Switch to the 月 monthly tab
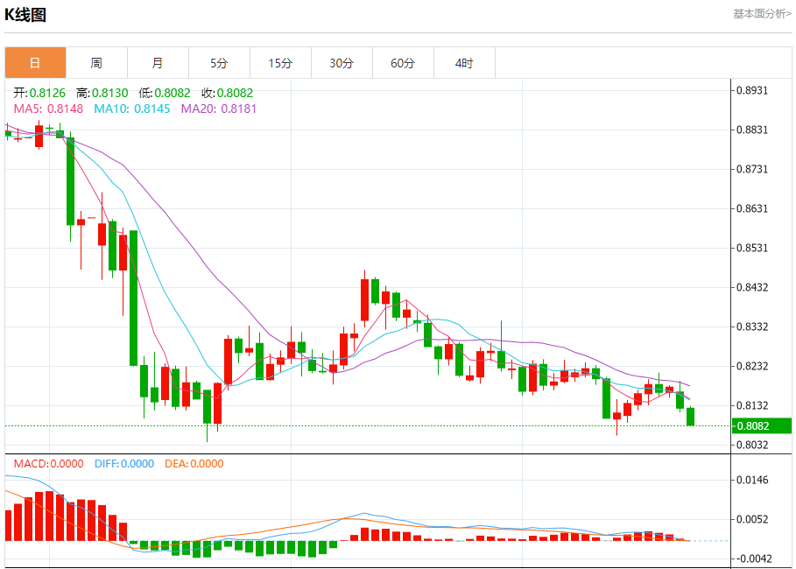The width and height of the screenshot is (796, 569). tap(158, 63)
